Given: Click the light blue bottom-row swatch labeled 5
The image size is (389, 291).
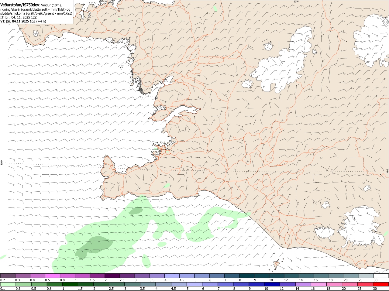Looking at the screenshot, I should 194,284.
